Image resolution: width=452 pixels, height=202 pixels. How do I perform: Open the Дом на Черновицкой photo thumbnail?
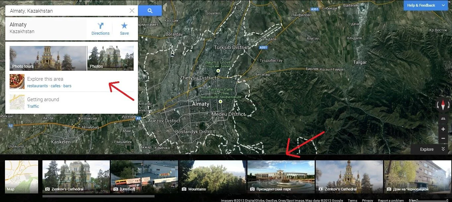418,177
